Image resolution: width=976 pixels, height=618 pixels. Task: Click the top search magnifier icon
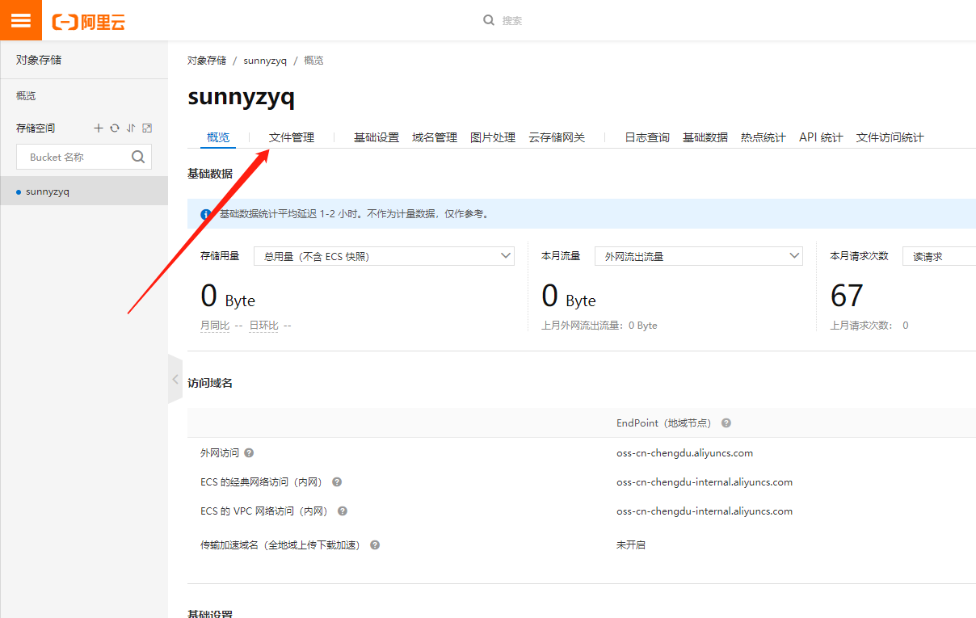coord(489,20)
